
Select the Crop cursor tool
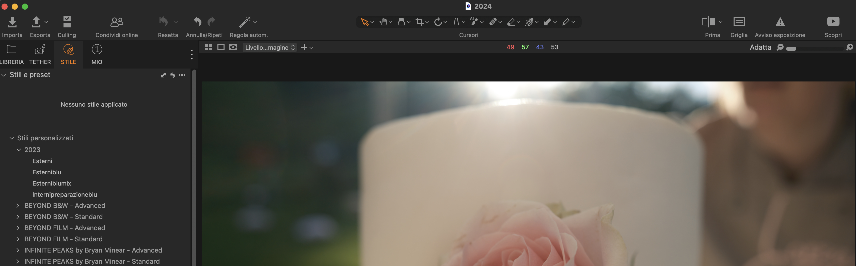pos(419,22)
